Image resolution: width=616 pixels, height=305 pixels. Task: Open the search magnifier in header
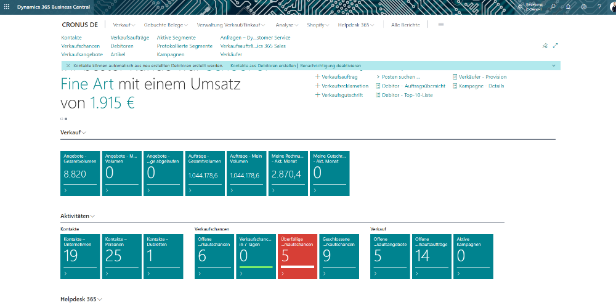tap(553, 7)
